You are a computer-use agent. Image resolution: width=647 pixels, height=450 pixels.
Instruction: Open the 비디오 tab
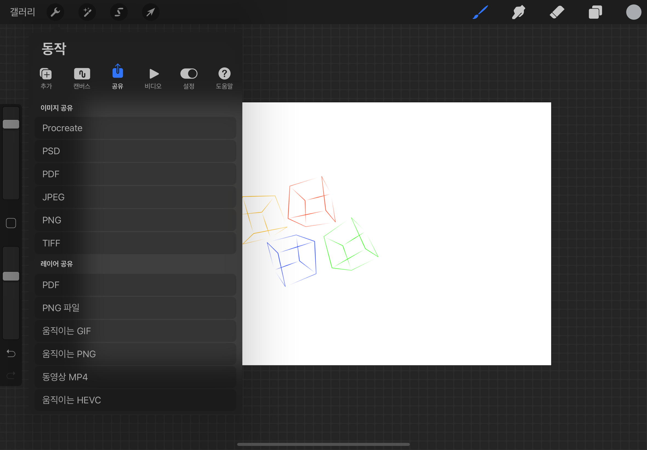pos(153,78)
